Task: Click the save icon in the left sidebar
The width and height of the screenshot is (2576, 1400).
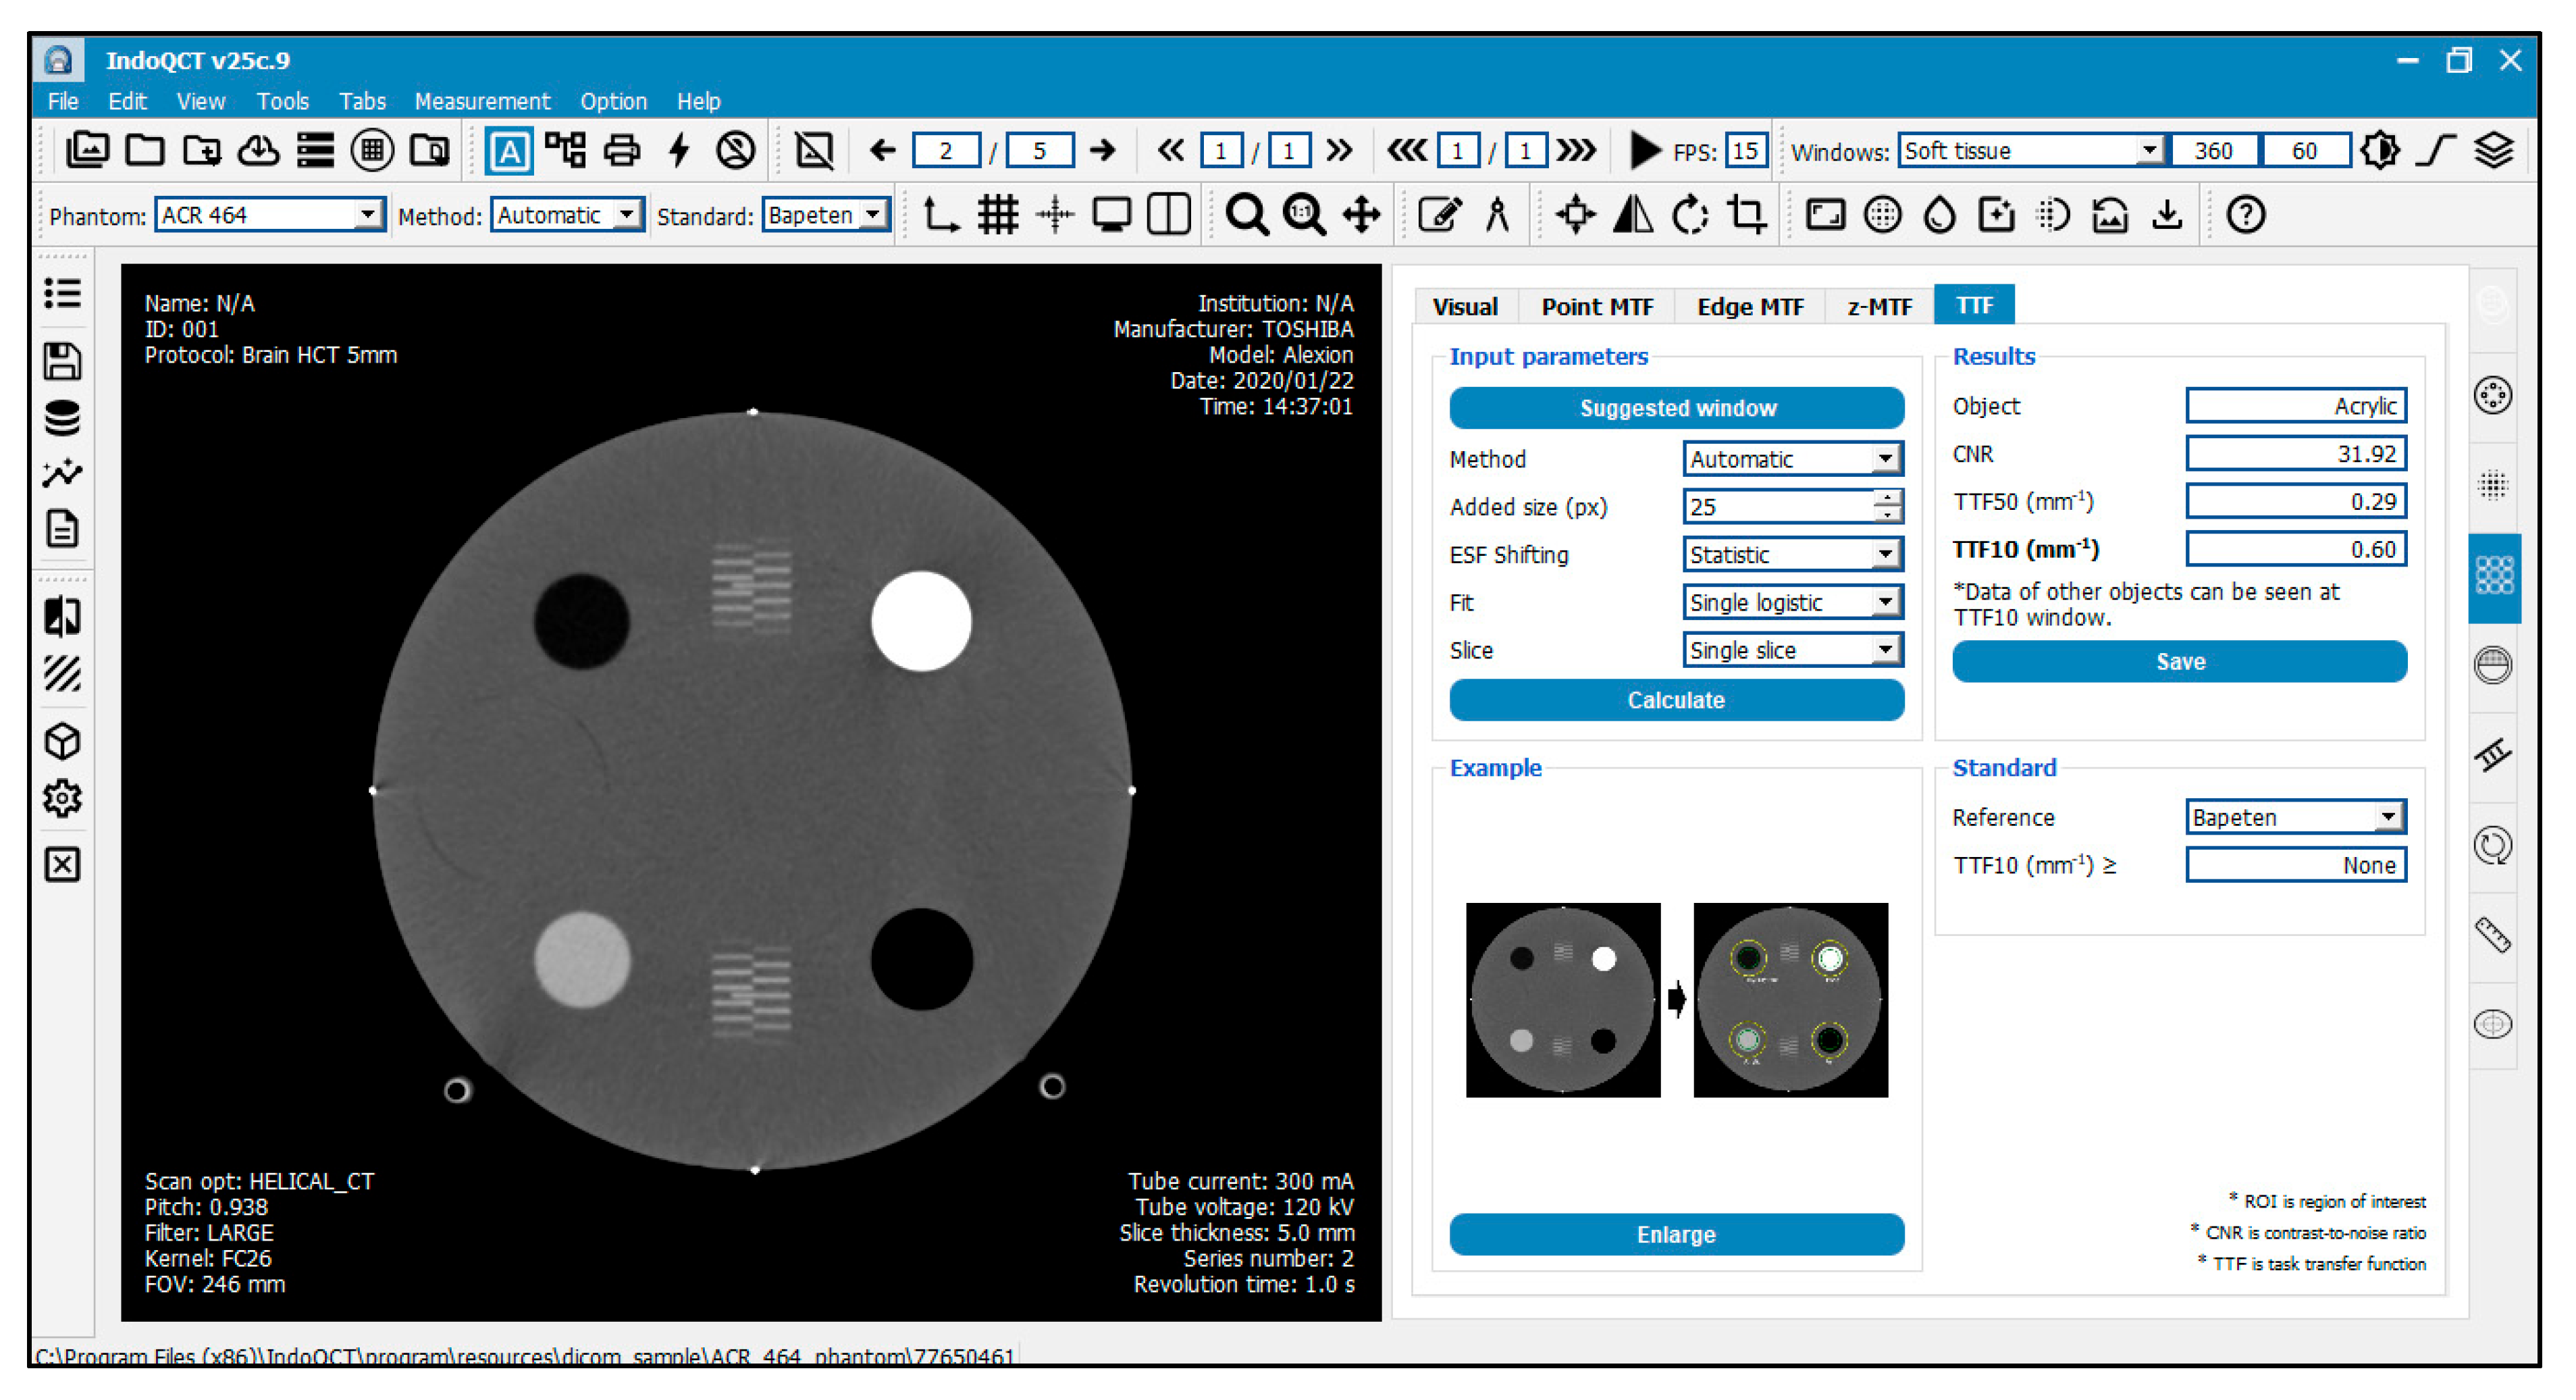Action: (62, 361)
